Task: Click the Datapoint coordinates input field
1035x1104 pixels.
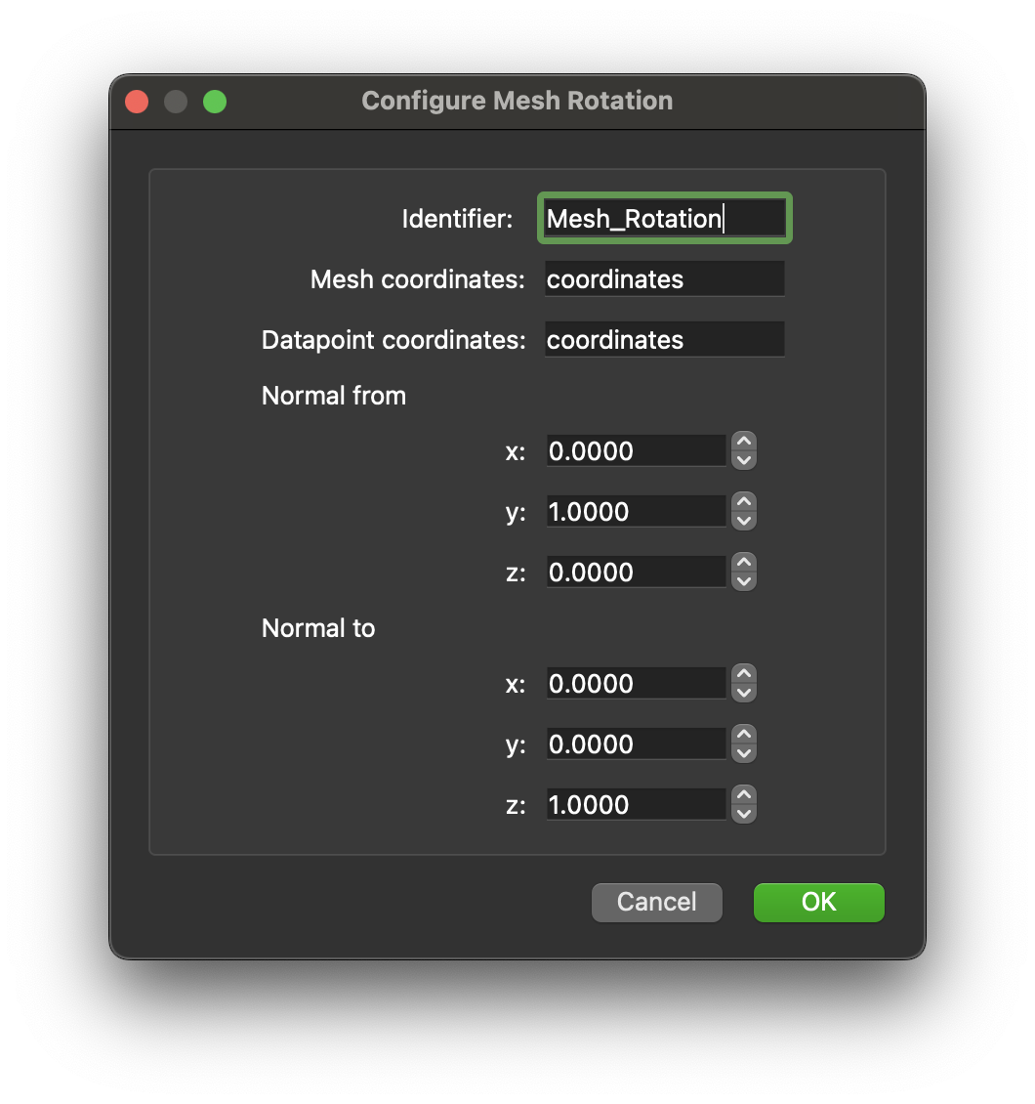Action: pyautogui.click(x=664, y=339)
